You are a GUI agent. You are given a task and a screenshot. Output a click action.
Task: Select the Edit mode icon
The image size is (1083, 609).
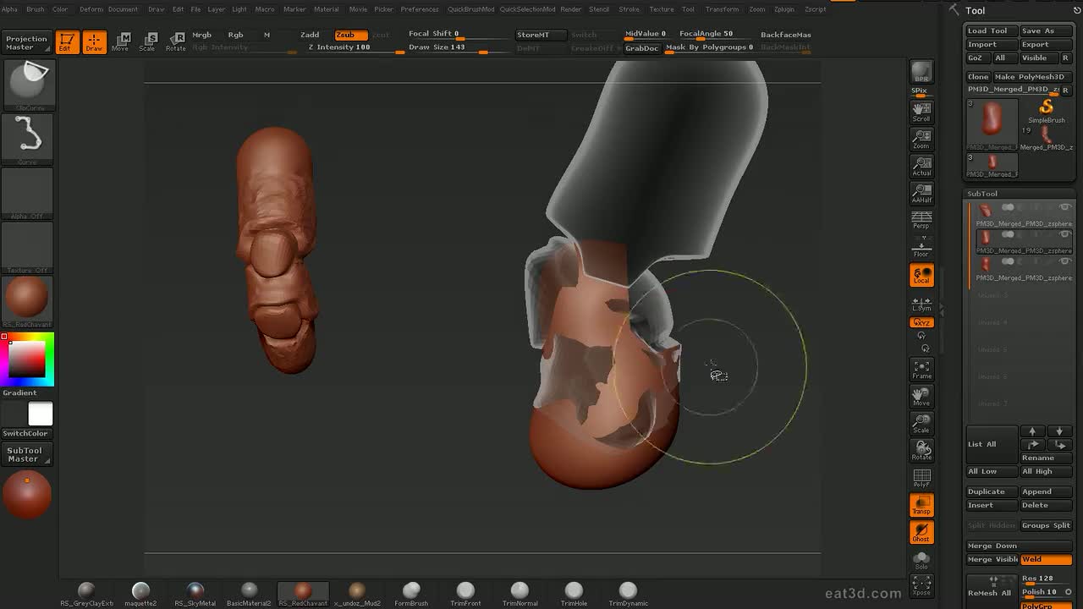[x=66, y=41]
